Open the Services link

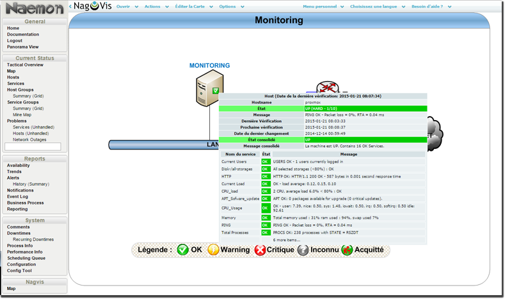15,84
